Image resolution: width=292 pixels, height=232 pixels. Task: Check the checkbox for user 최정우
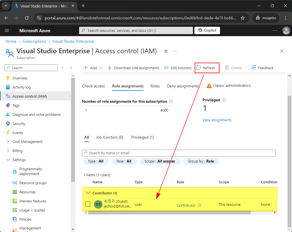coord(88,204)
